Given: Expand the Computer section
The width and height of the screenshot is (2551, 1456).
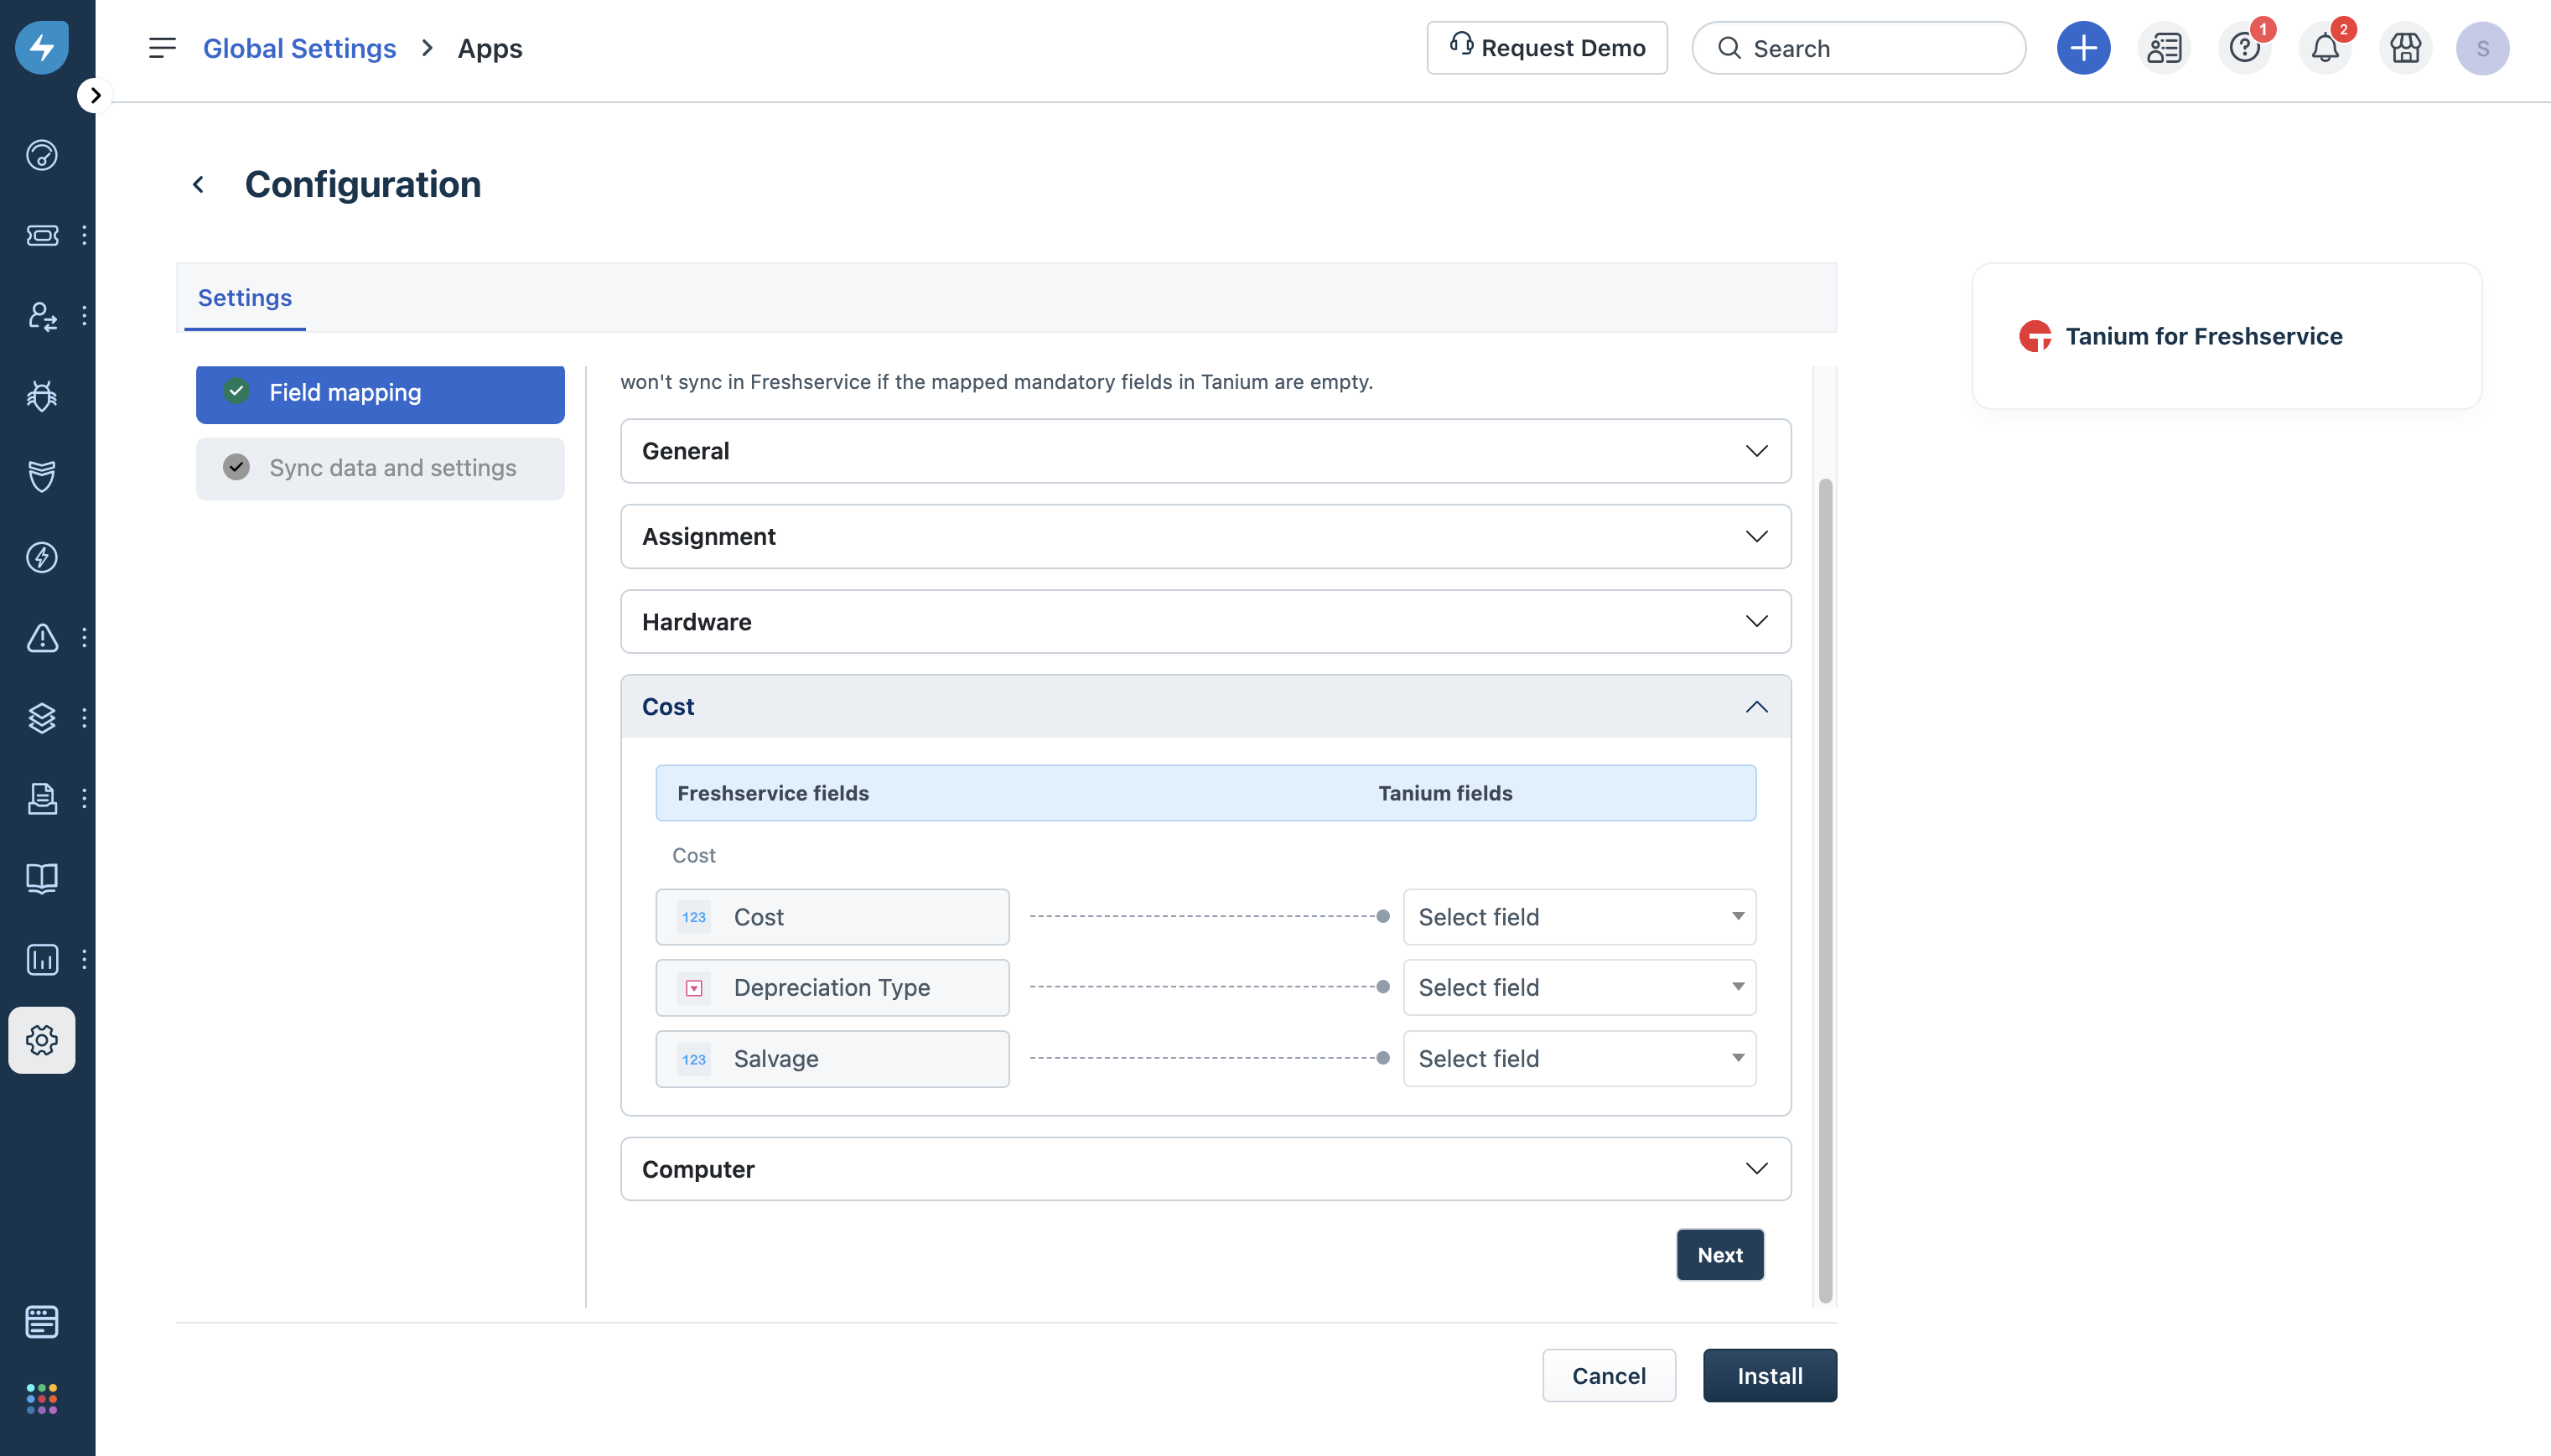Looking at the screenshot, I should [x=1205, y=1169].
